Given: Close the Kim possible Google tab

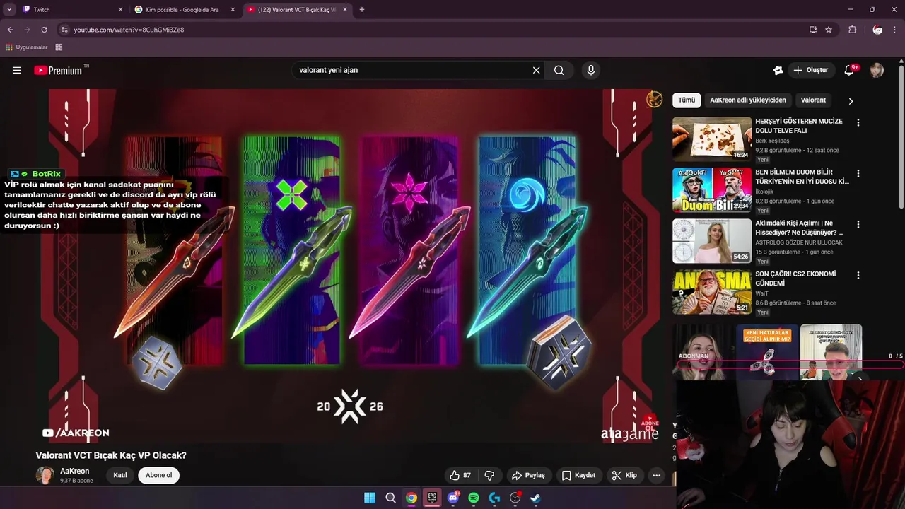Looking at the screenshot, I should pos(233,10).
